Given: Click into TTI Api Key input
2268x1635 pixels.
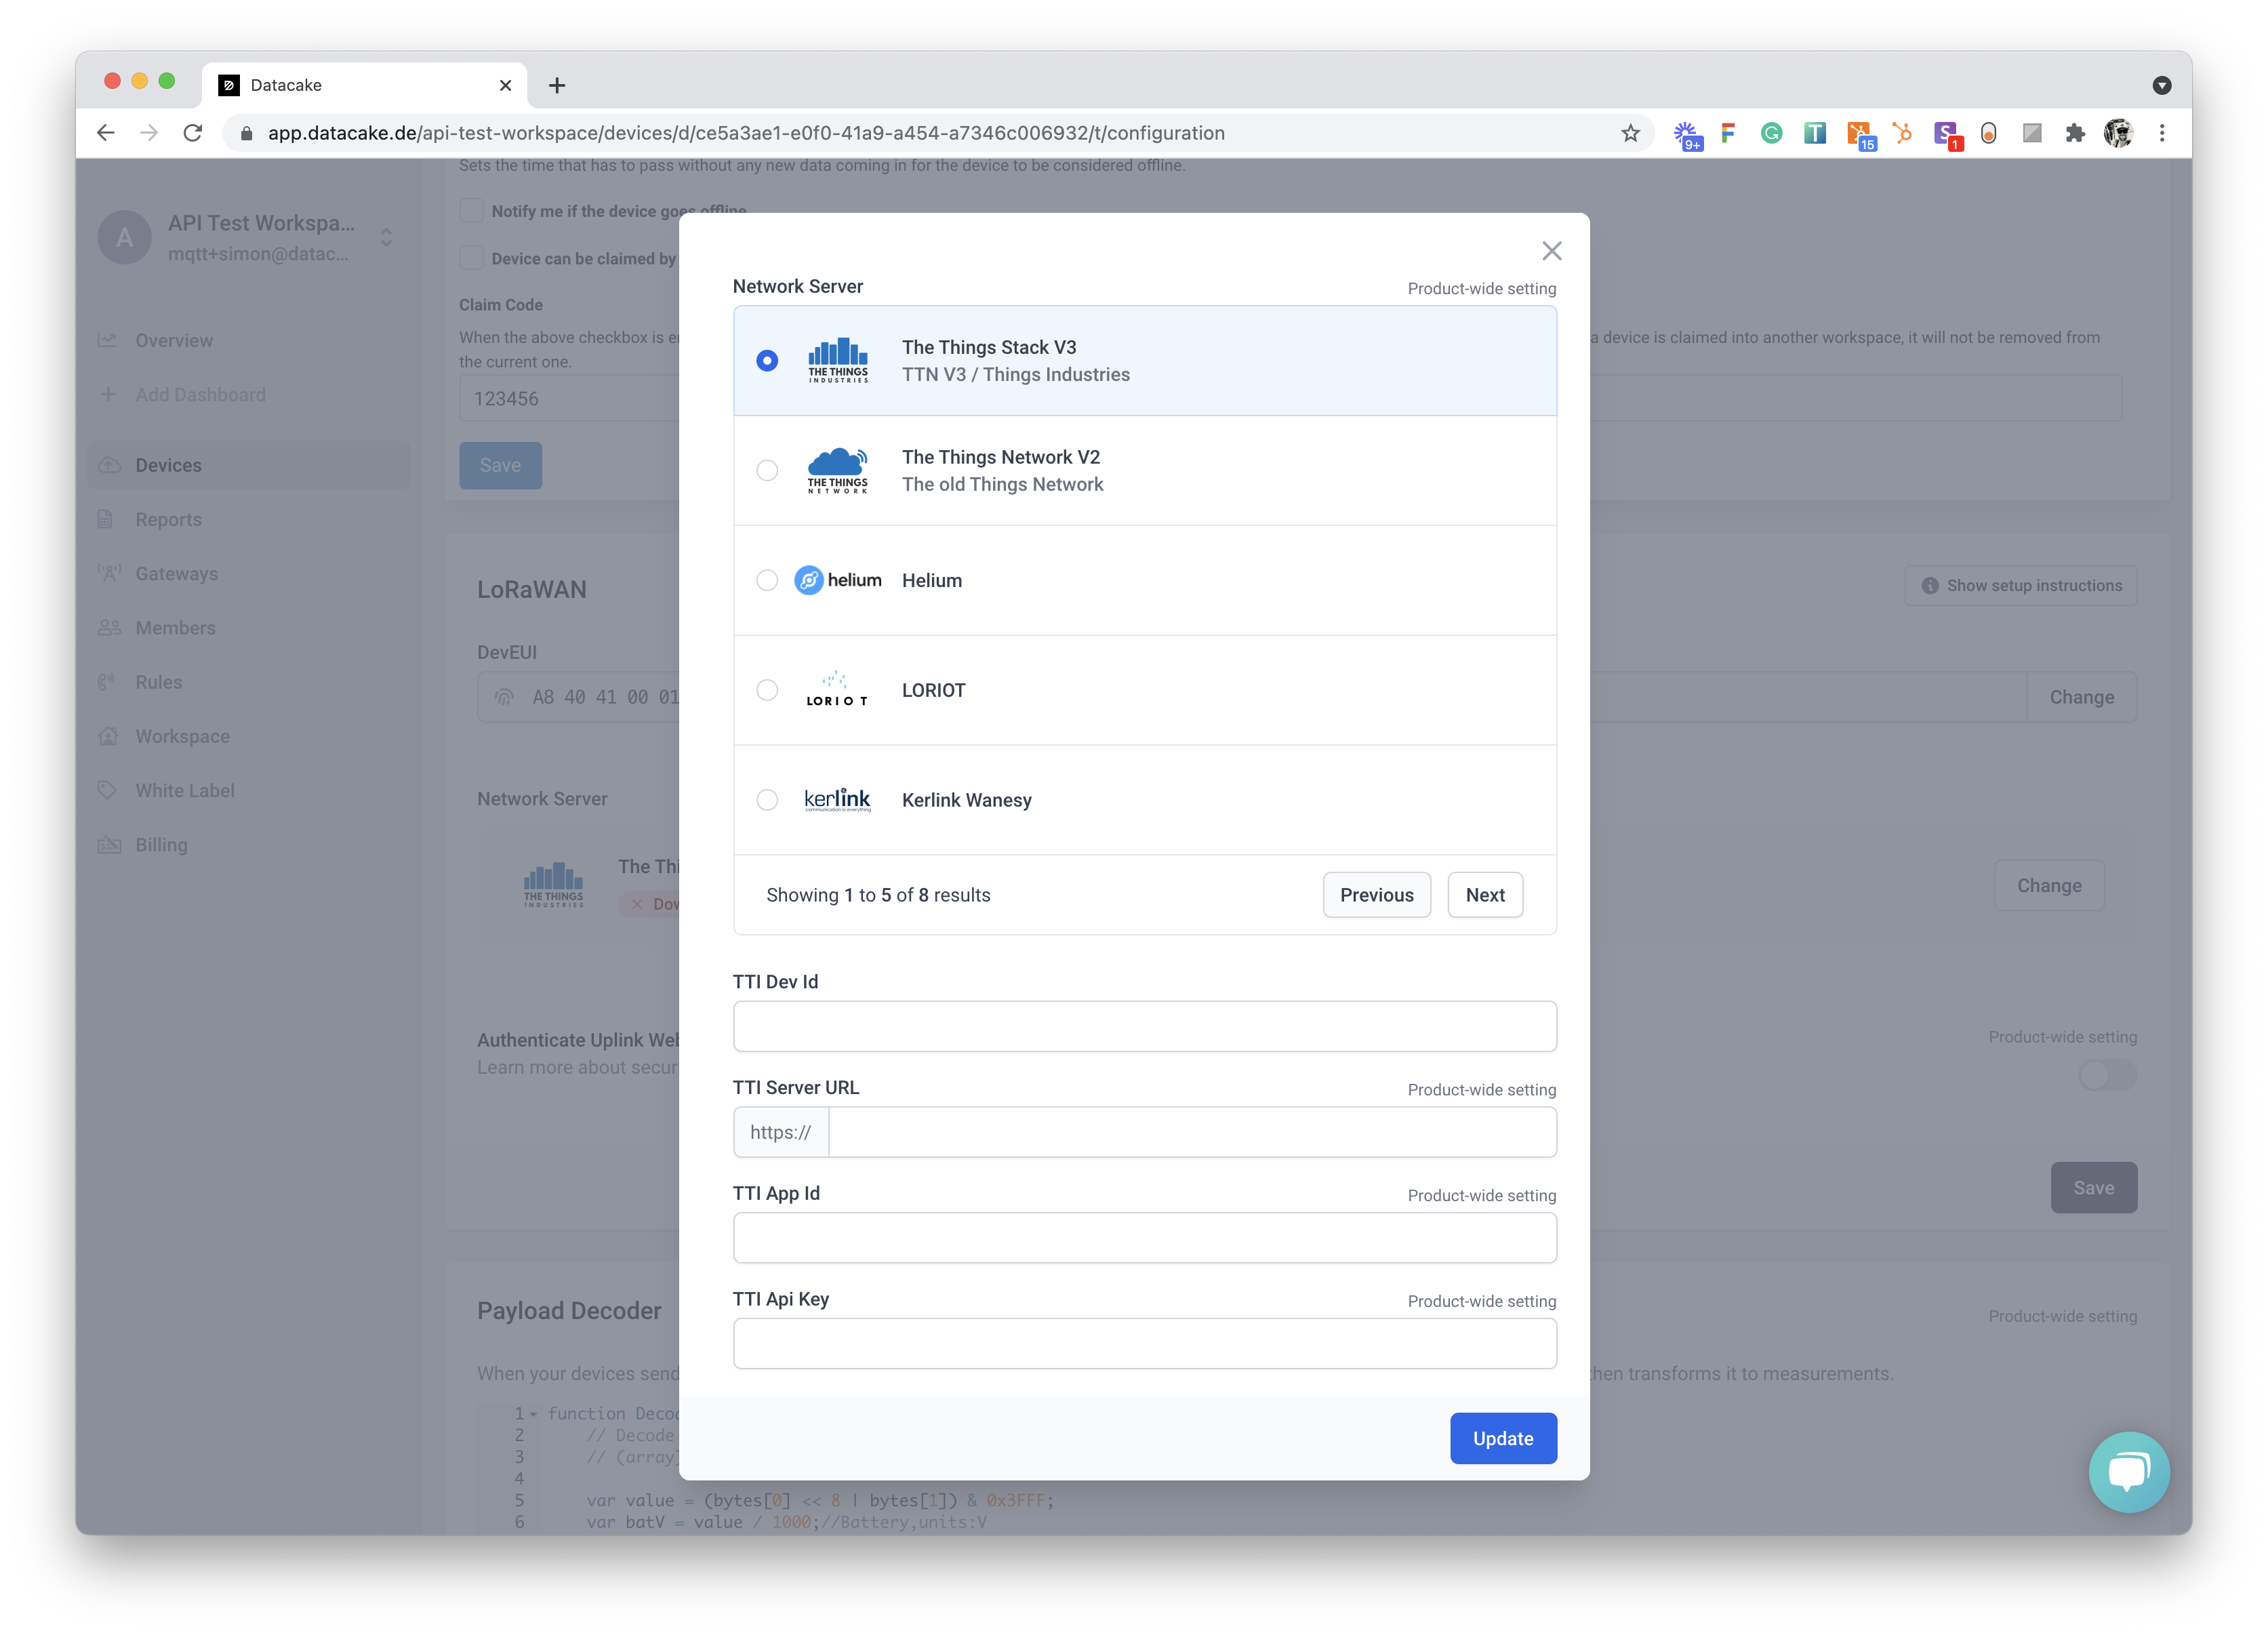Looking at the screenshot, I should click(1144, 1343).
